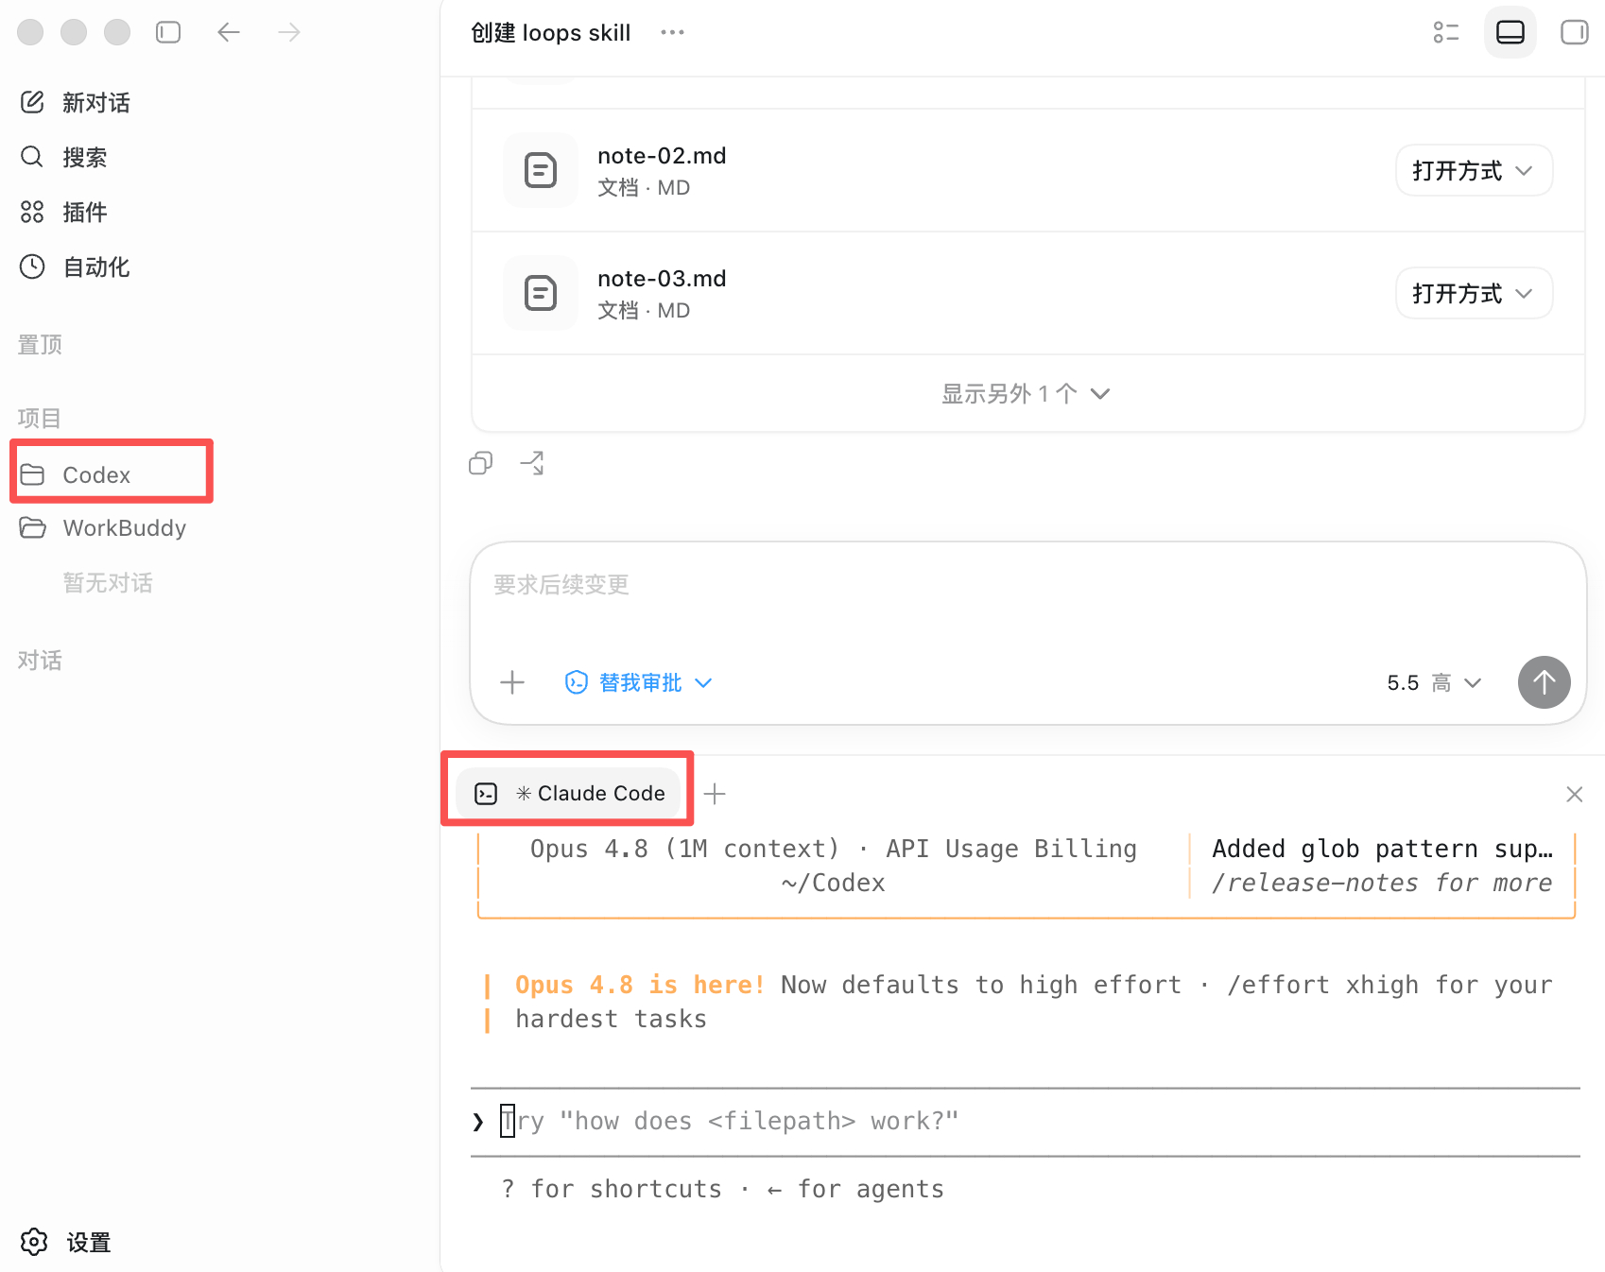Open the more options menu beside title
Viewport: 1605px width, 1272px height.
tap(672, 33)
